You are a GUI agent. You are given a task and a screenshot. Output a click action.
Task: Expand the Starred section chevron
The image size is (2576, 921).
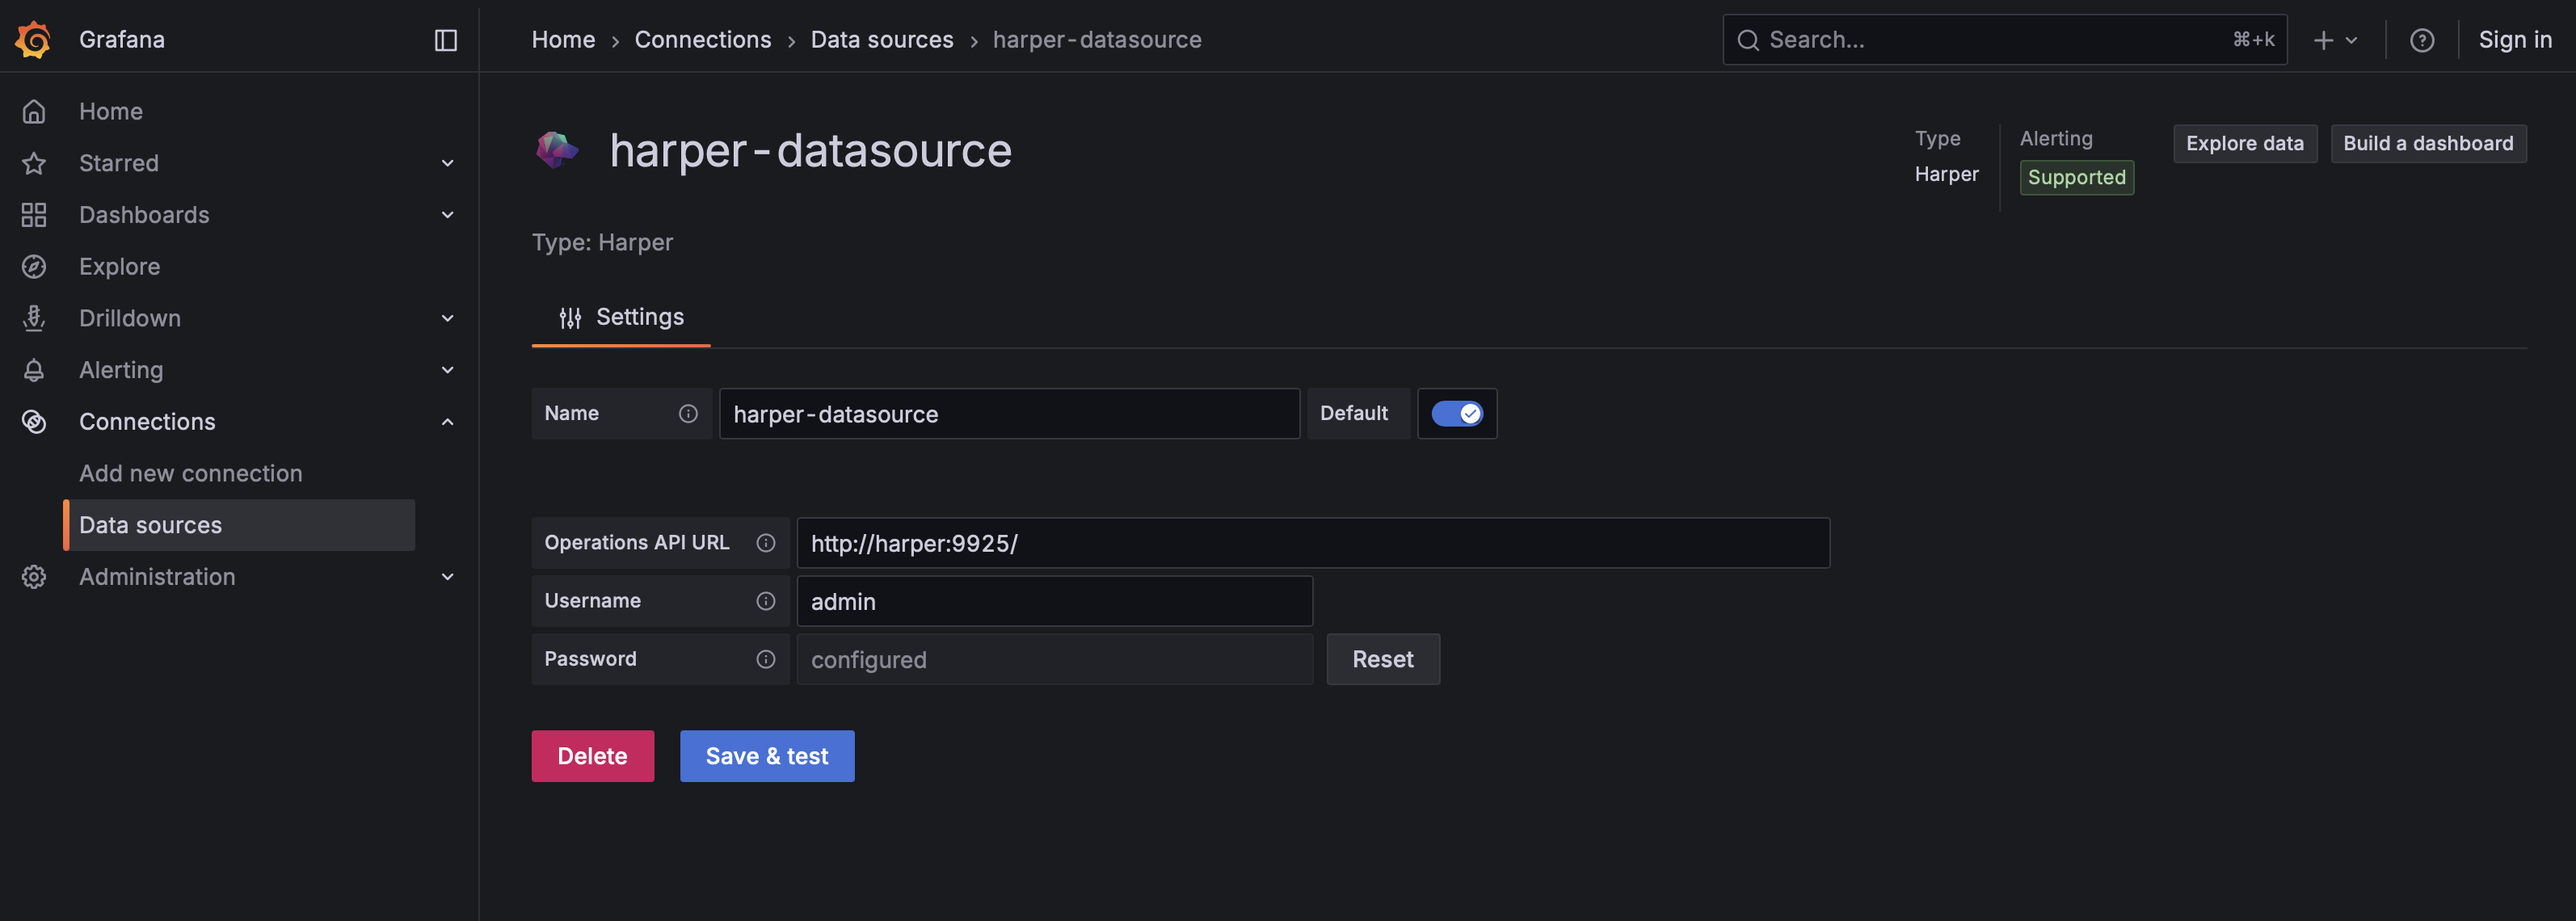coord(448,163)
